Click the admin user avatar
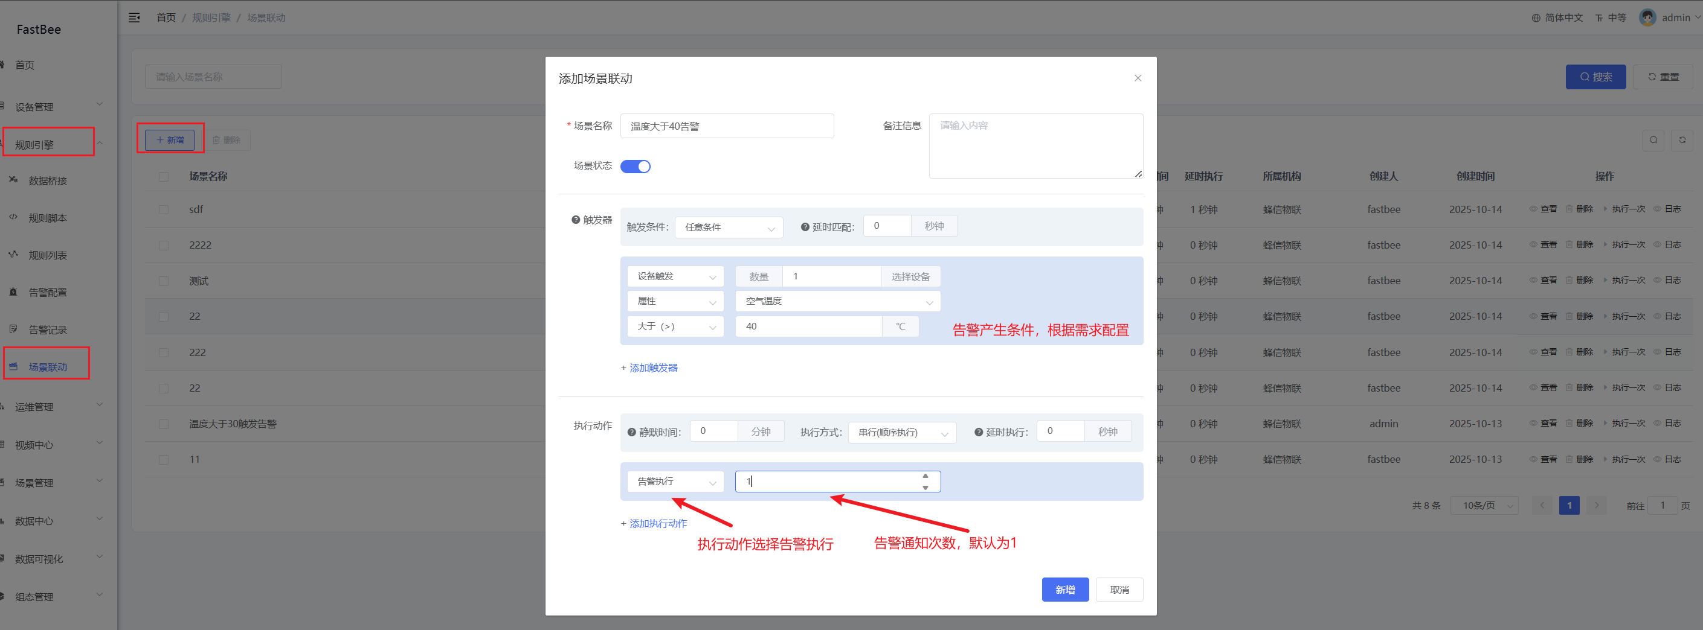 coord(1647,18)
